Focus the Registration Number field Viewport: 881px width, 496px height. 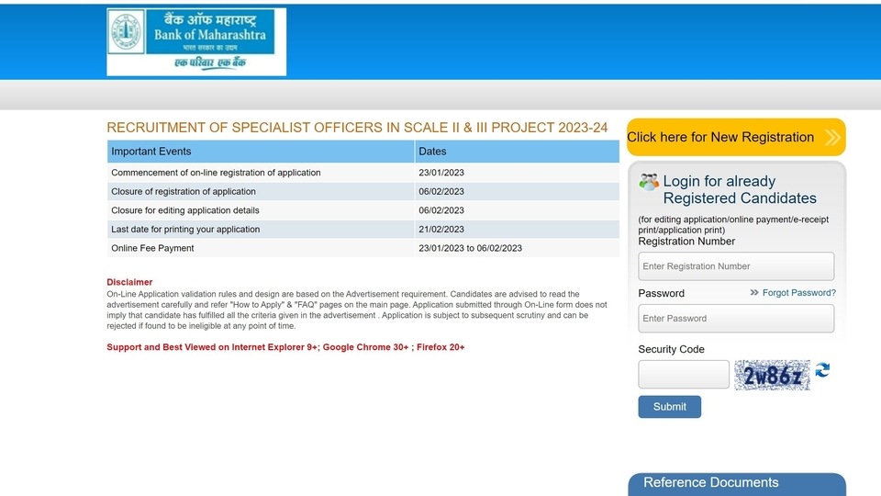point(736,266)
